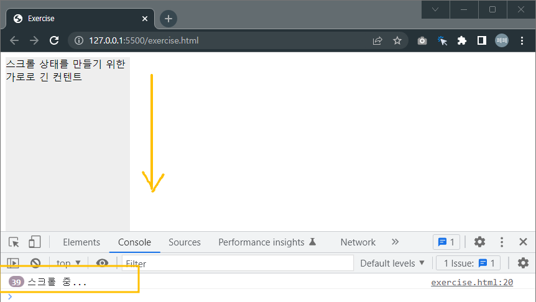Switch to the Elements tab

click(x=81, y=242)
